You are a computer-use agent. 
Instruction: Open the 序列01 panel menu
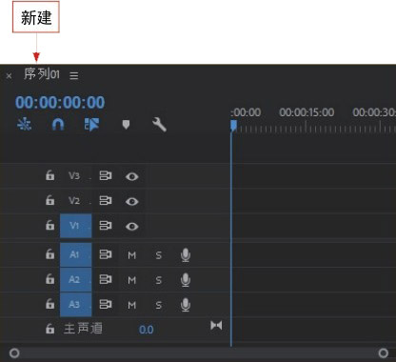(x=74, y=75)
